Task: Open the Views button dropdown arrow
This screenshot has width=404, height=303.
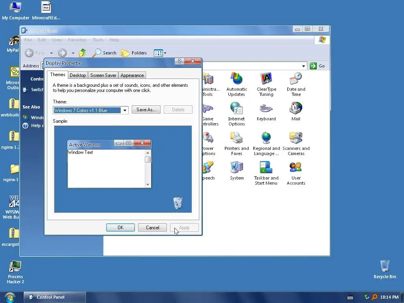Action: [x=165, y=53]
